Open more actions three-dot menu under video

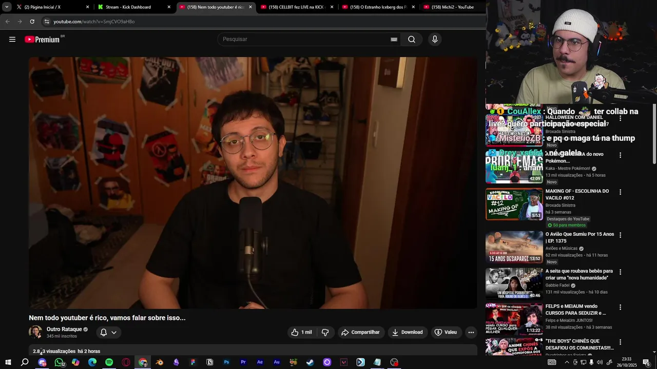[471, 332]
